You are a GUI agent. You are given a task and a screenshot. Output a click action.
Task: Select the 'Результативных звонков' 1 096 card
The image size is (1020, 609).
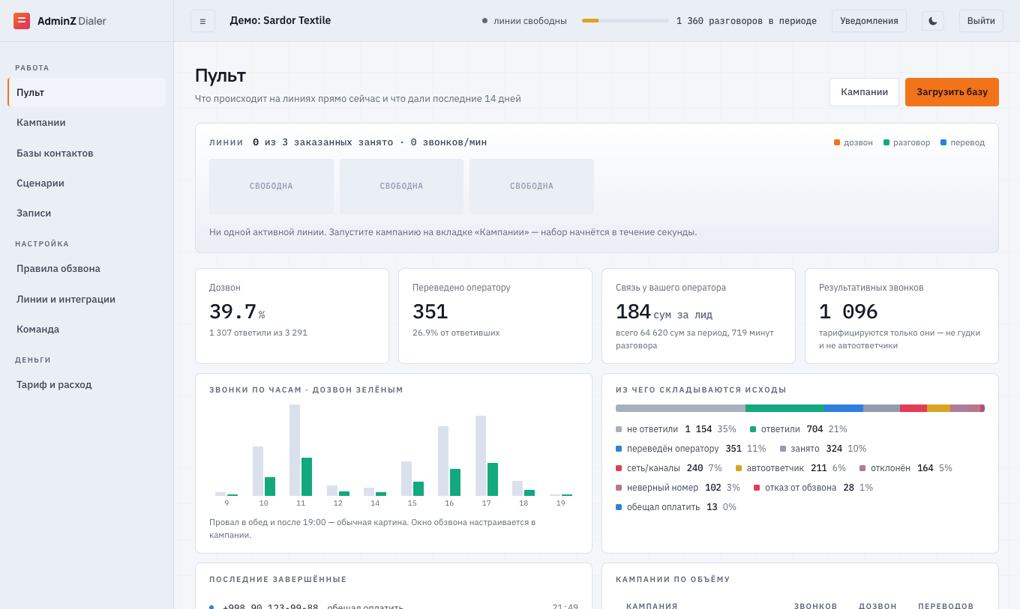pos(901,316)
